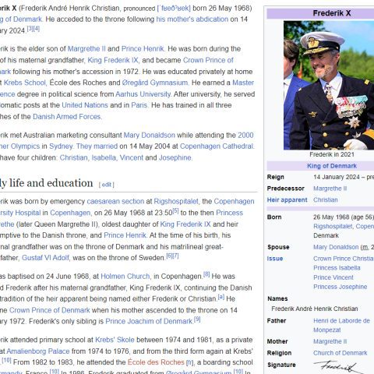Open the Margrethe II link in intro
374x374 pixels.
pyautogui.click(x=86, y=49)
